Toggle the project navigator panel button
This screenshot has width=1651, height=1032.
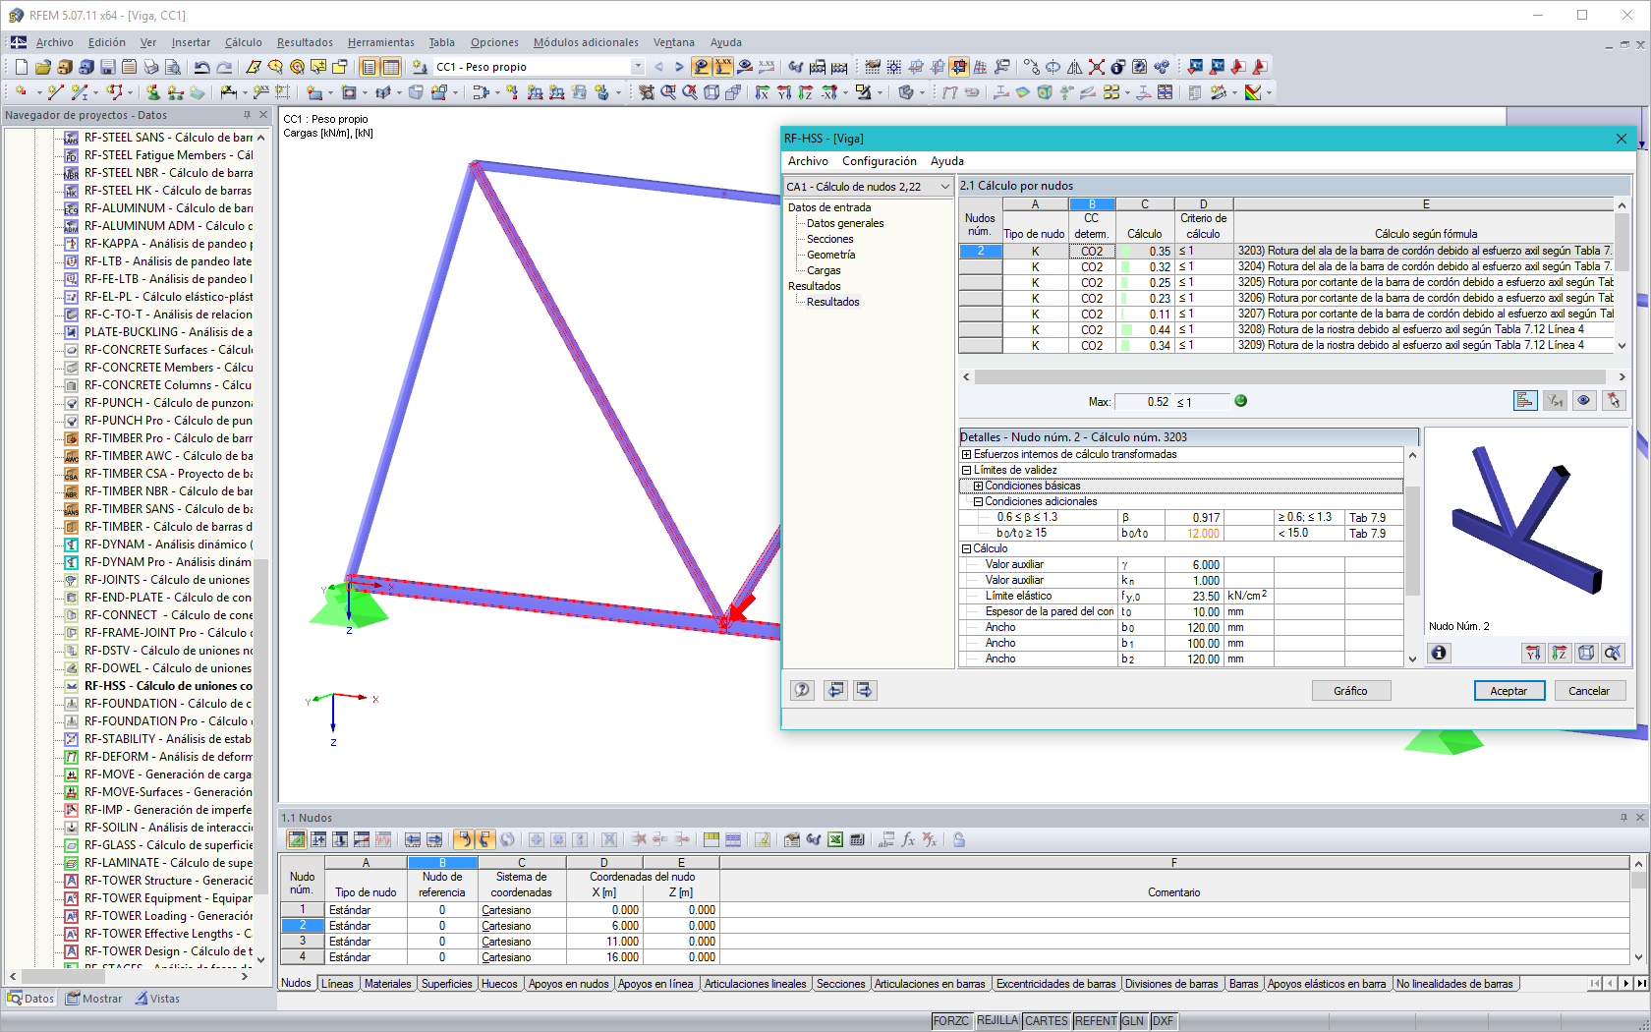pos(369,67)
